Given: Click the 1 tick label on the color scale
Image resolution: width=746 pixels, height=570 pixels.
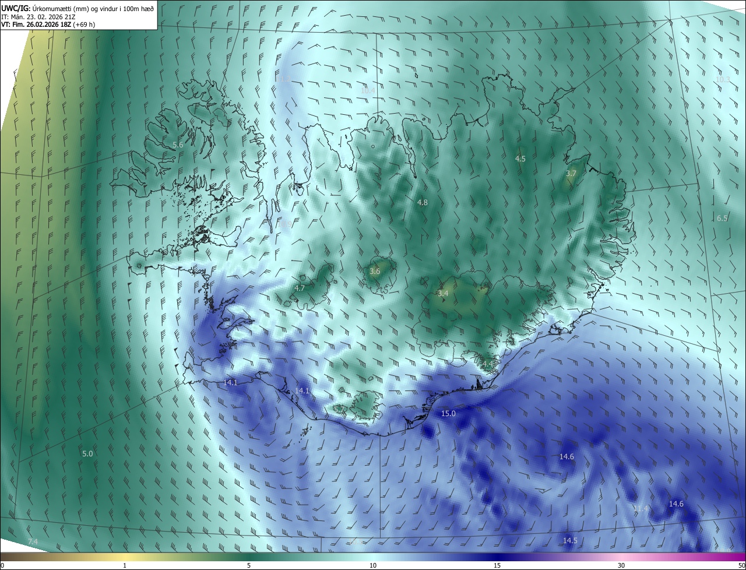Looking at the screenshot, I should pyautogui.click(x=125, y=565).
